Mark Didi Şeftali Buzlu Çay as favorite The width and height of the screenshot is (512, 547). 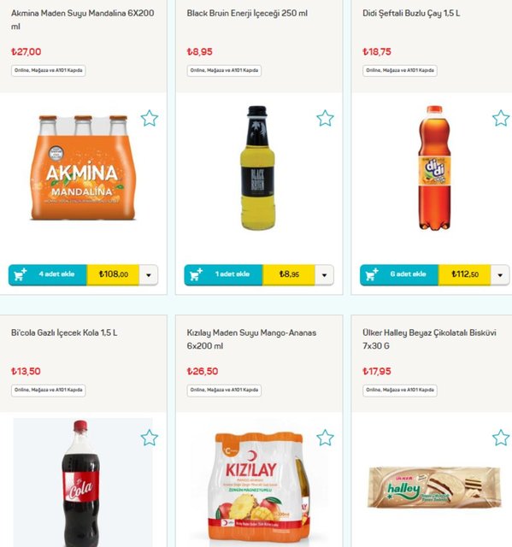pos(501,118)
